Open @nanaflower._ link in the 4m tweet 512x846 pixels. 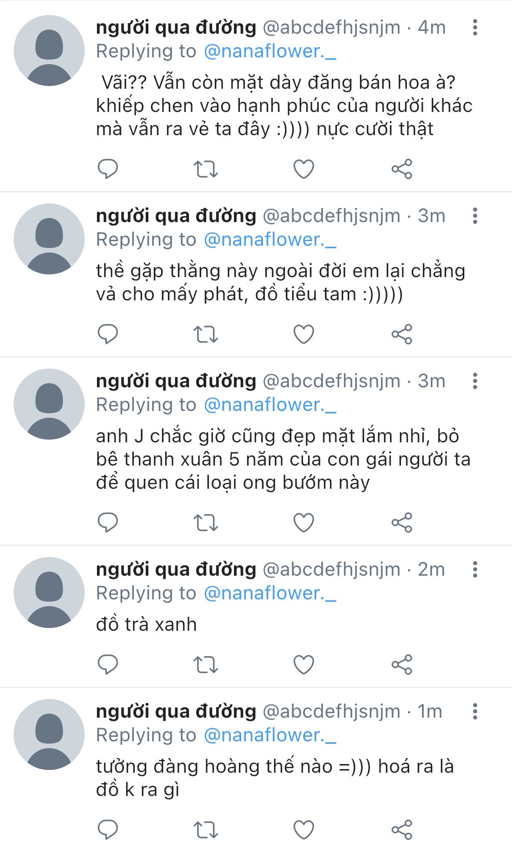[270, 51]
